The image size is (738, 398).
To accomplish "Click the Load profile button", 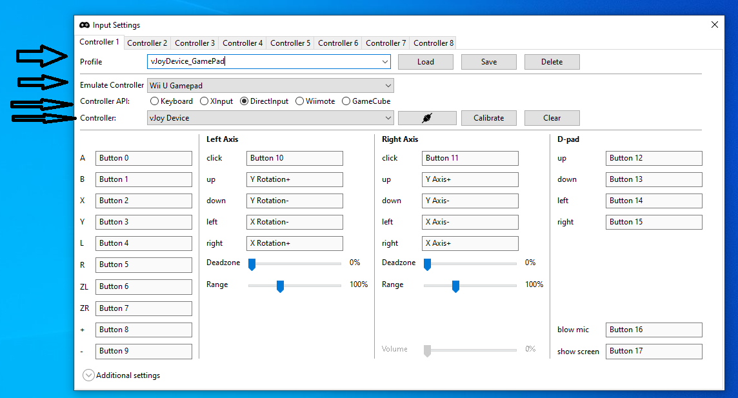I will [426, 62].
